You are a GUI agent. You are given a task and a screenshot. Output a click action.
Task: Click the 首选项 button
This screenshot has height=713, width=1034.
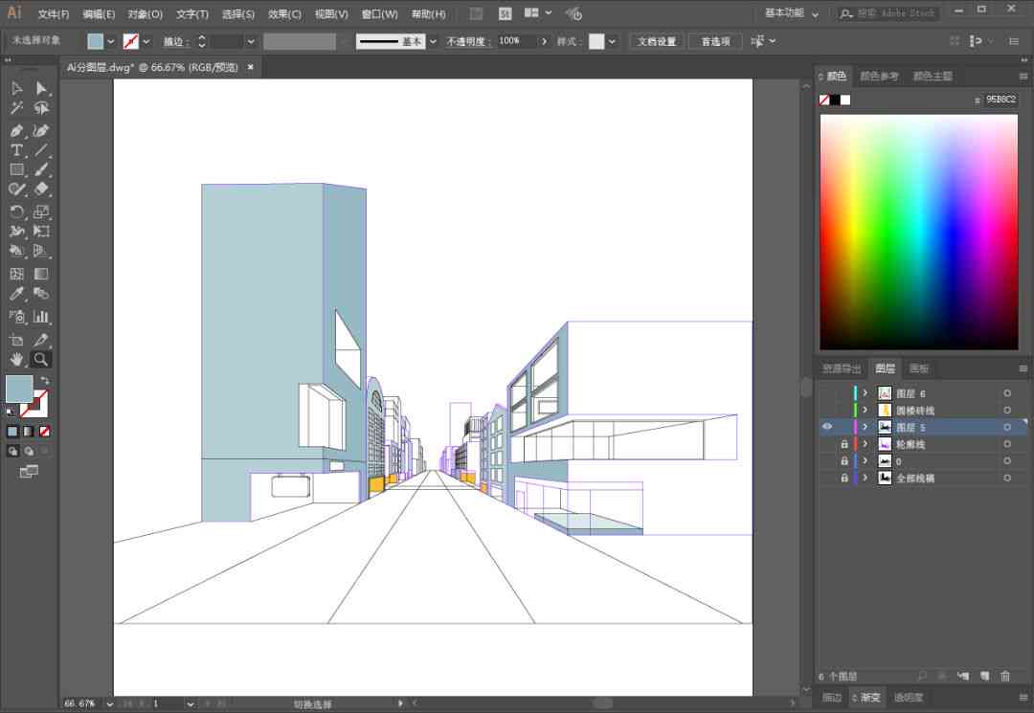[715, 41]
